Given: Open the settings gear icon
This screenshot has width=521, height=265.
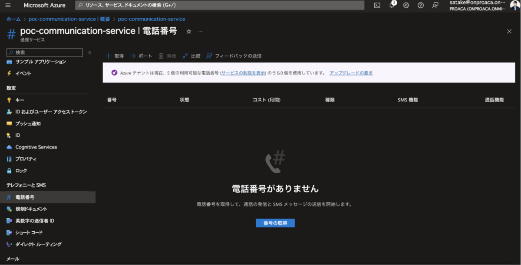Looking at the screenshot, I should [x=406, y=5].
